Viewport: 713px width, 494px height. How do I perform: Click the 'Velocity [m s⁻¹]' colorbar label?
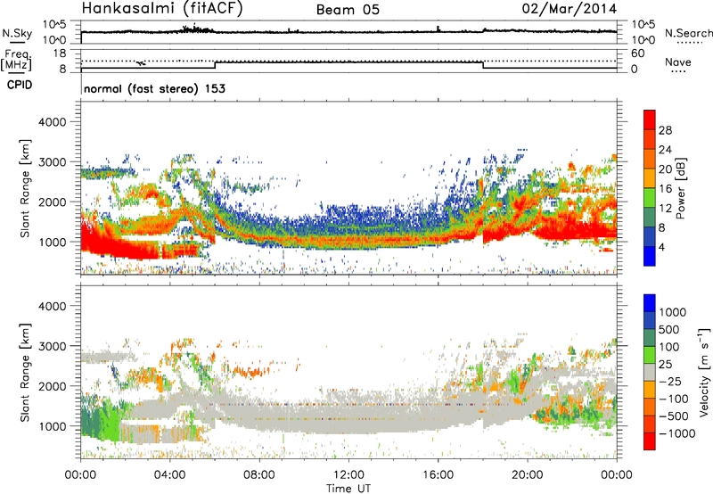(704, 372)
